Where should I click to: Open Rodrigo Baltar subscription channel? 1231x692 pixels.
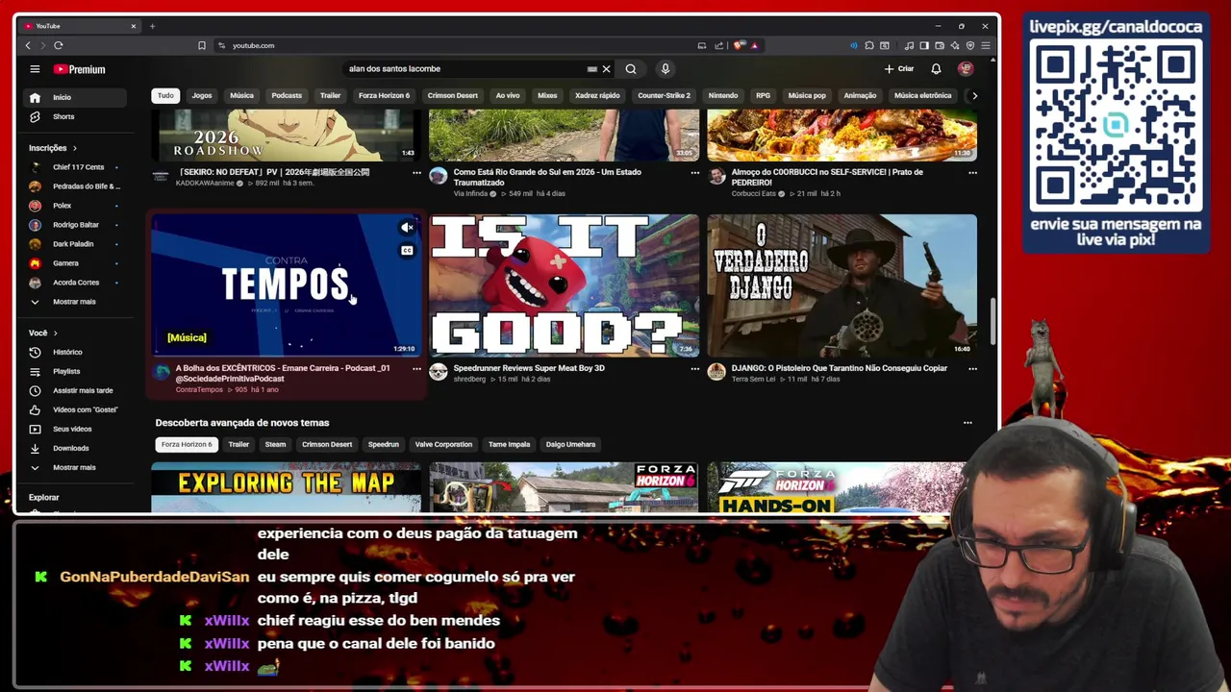click(x=74, y=225)
